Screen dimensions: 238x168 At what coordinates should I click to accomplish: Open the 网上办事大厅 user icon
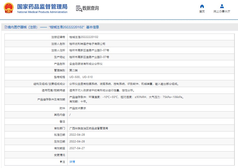pos(222,6)
